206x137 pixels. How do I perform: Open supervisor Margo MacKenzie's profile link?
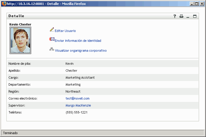[x=78, y=106]
